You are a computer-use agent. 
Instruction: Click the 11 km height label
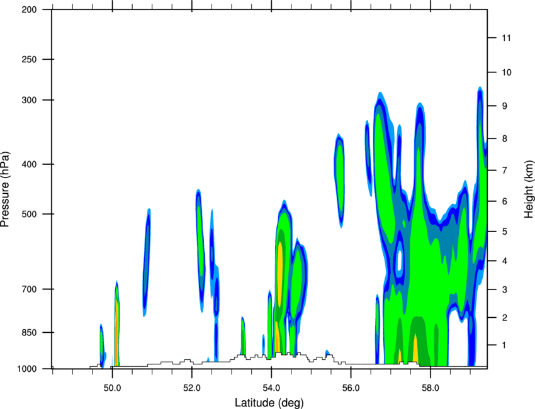(x=506, y=38)
